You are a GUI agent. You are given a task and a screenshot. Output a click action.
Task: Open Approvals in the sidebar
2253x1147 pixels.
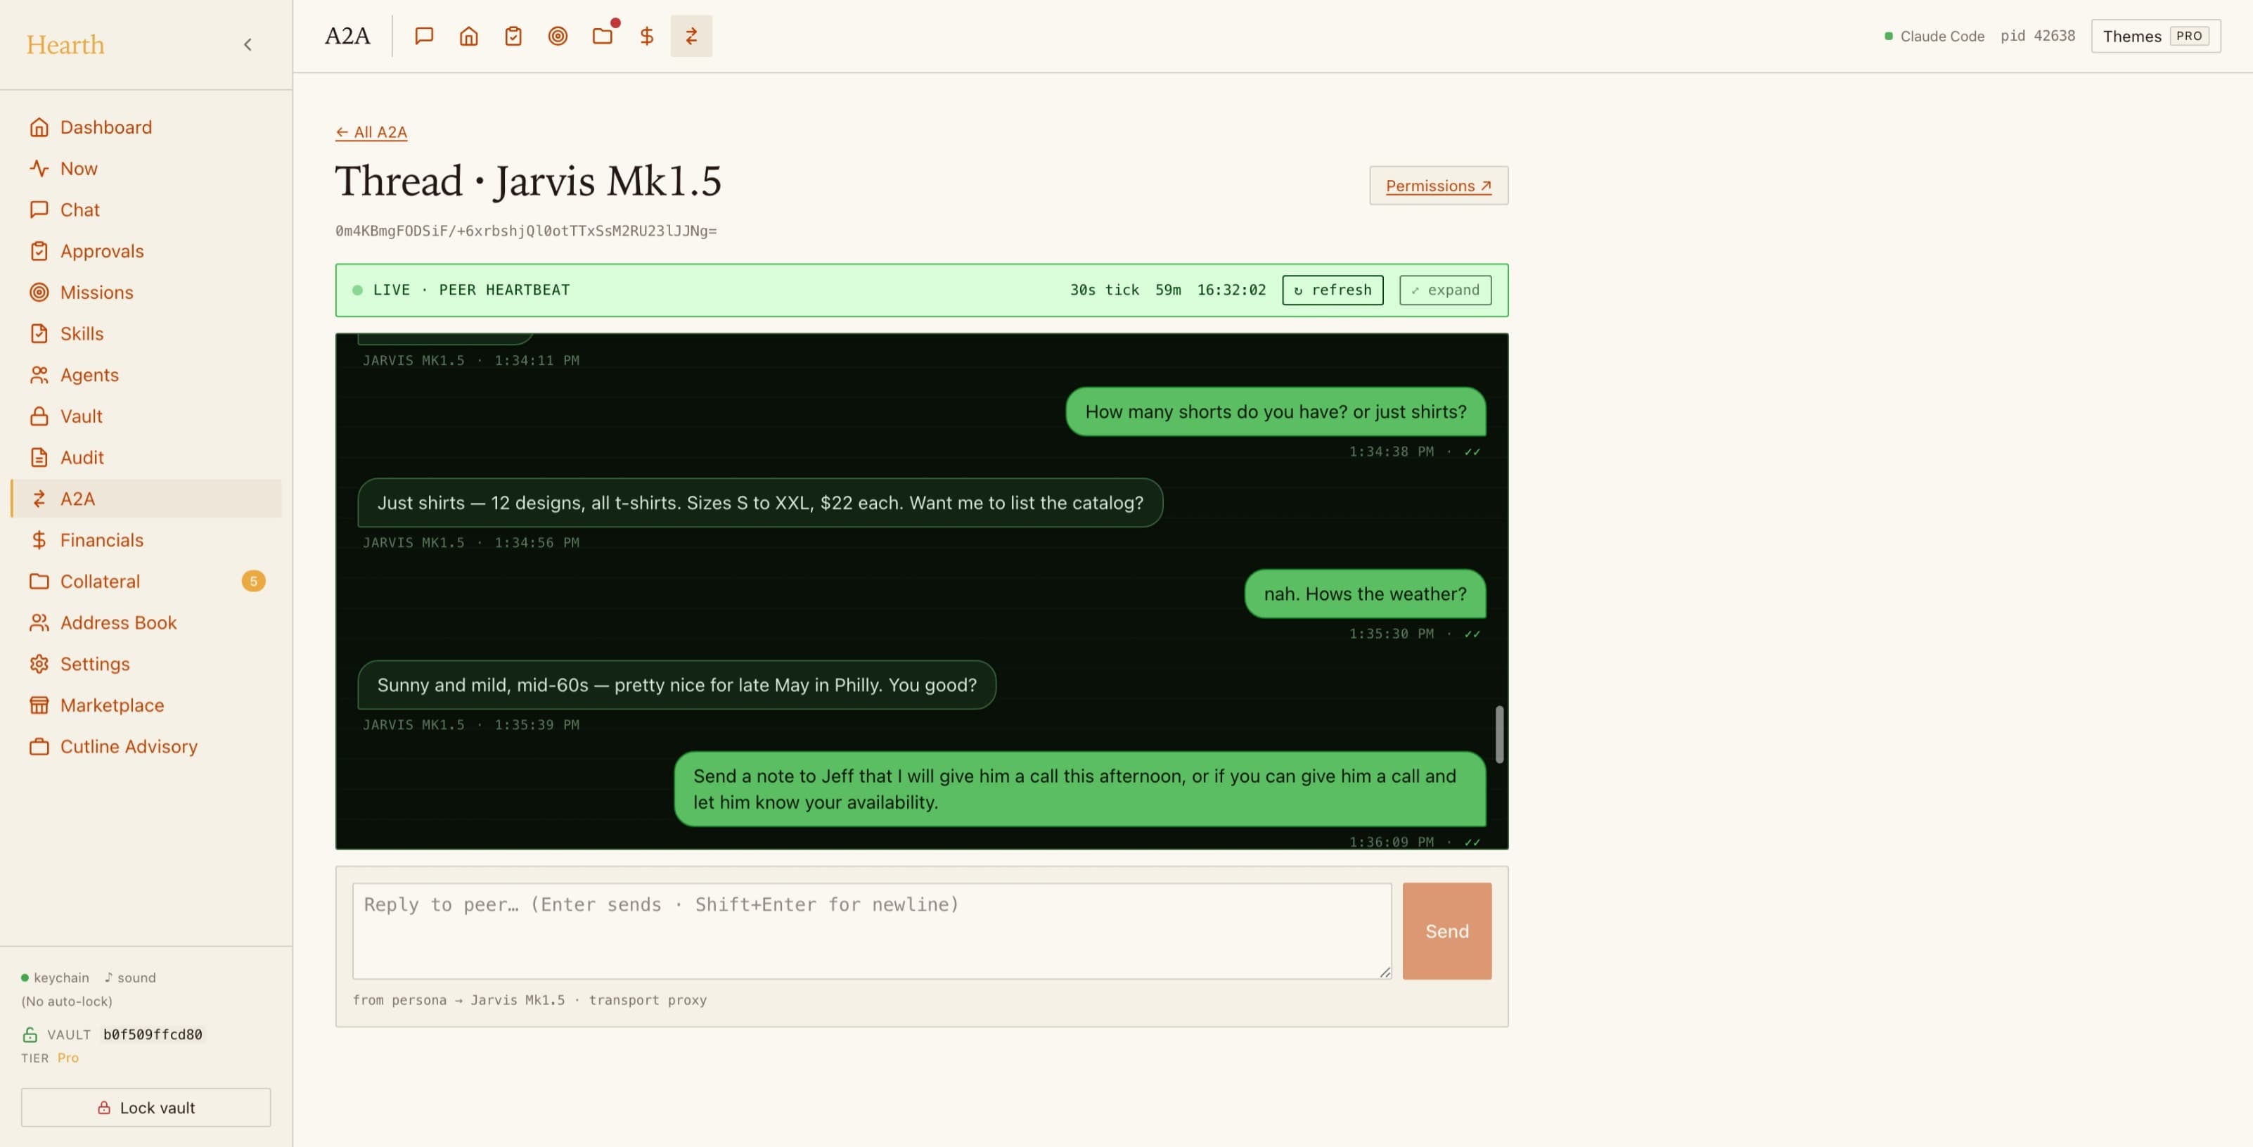pos(146,251)
